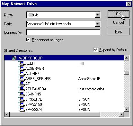
Task: Click the Cancel button
Action: coord(119,22)
